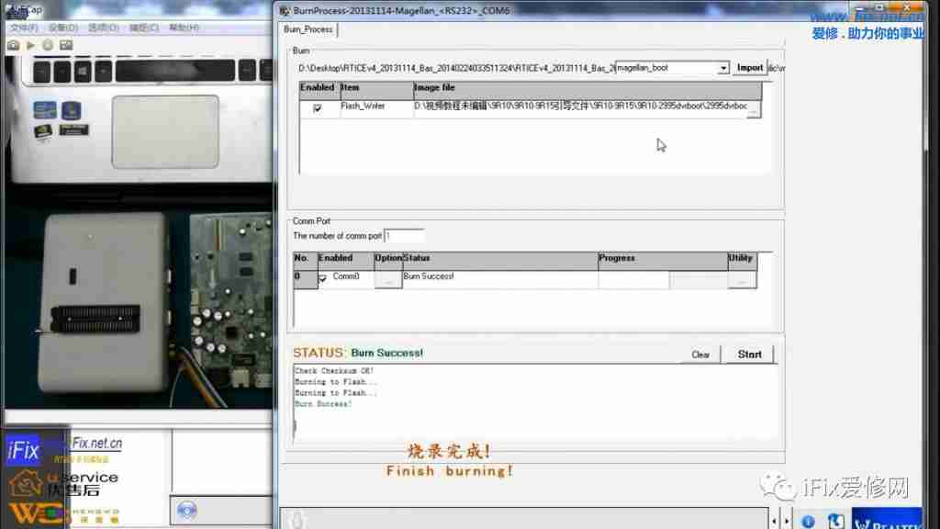Open the Comm0 Option ellipsis button
The height and width of the screenshot is (529, 940).
coord(387,279)
